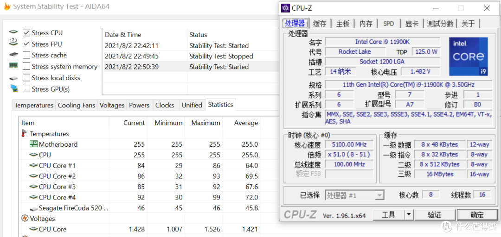Select the 22:42:11 Stability Test: Started log row
Screen dimensions: 501x237
tap(191, 46)
